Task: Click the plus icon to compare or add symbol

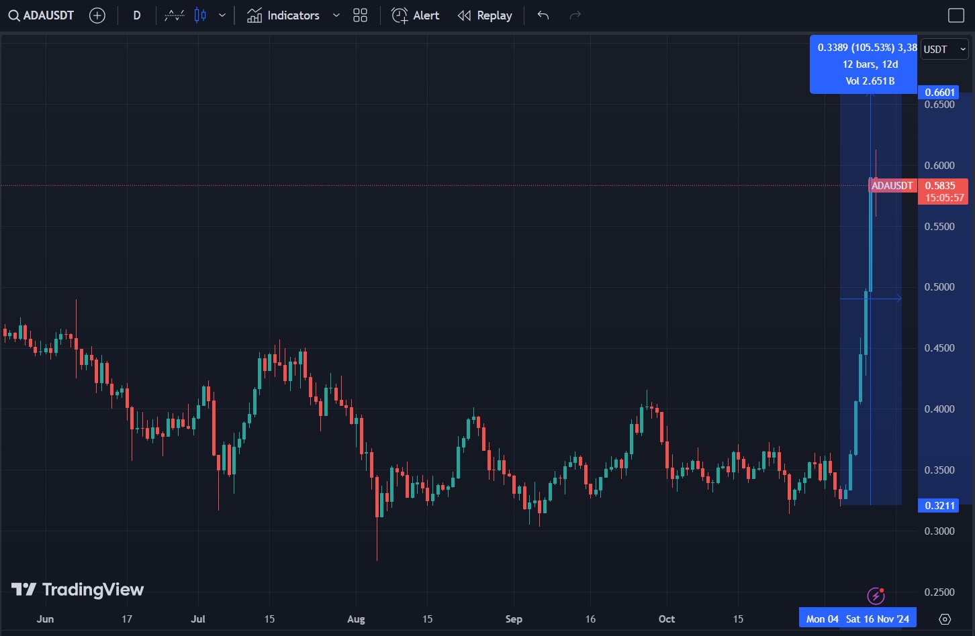Action: pyautogui.click(x=97, y=15)
